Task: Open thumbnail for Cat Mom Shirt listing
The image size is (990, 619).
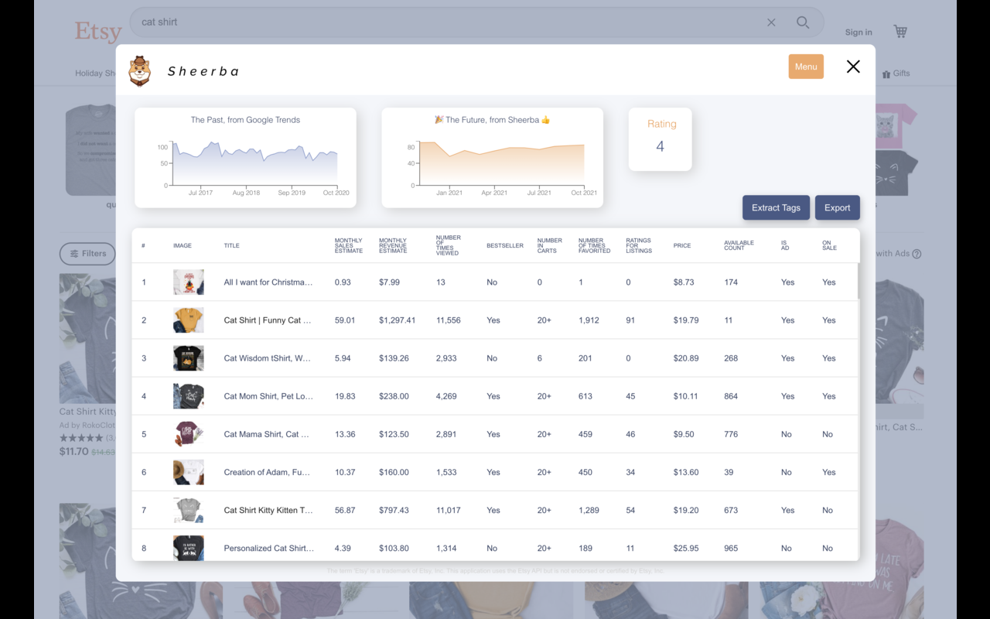Action: 189,396
